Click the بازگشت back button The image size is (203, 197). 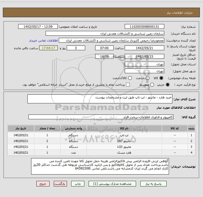coord(60,184)
